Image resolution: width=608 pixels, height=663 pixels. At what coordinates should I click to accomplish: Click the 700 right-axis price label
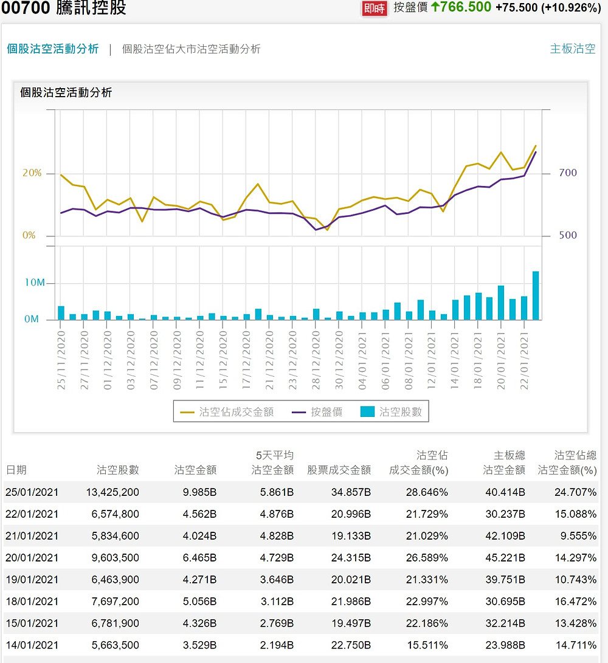pos(568,173)
